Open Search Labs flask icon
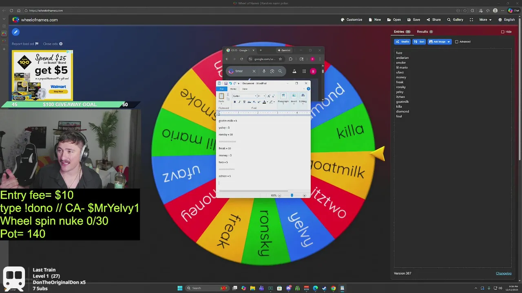 coord(294,71)
